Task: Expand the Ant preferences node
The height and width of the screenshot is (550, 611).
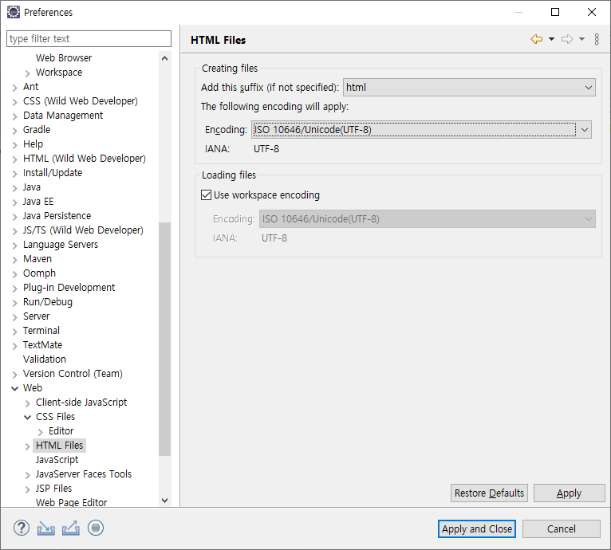Action: click(15, 87)
